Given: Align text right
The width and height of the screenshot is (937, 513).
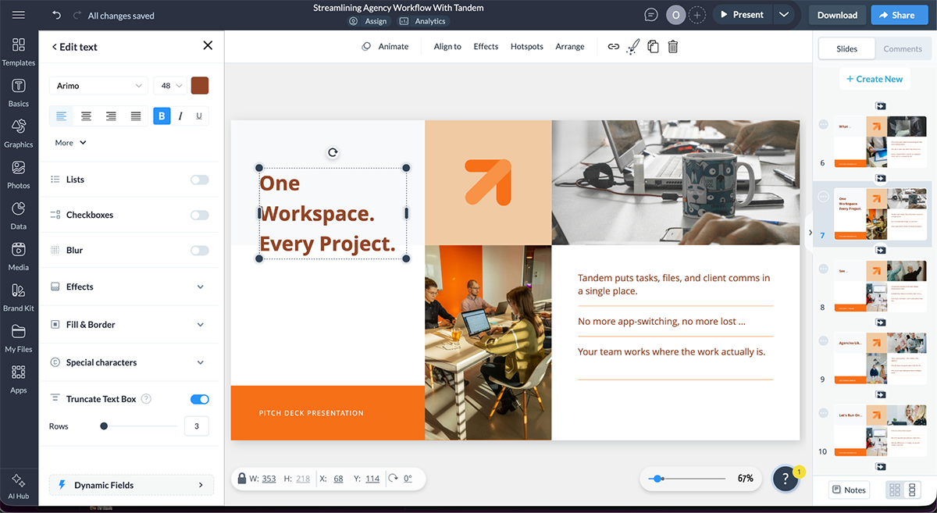Looking at the screenshot, I should point(111,116).
